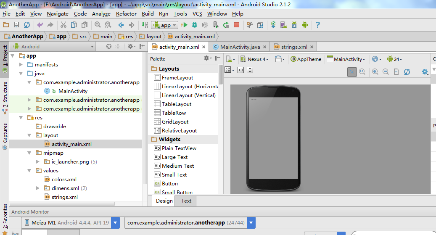Image resolution: width=436 pixels, height=235 pixels.
Task: Click the Undo arrow icon
Action: pyautogui.click(x=40, y=25)
